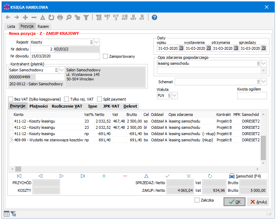Add position row with green plus
Screen dimensions: 276x220
tap(104, 176)
